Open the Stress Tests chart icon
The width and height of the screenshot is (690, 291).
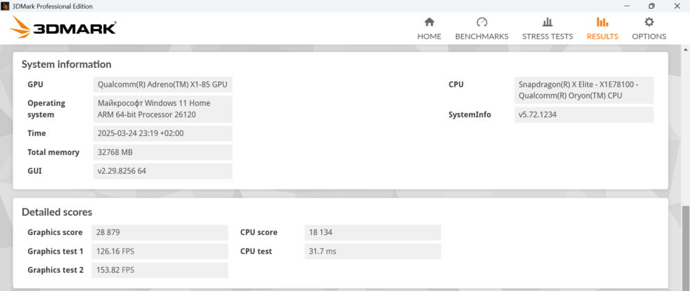548,22
